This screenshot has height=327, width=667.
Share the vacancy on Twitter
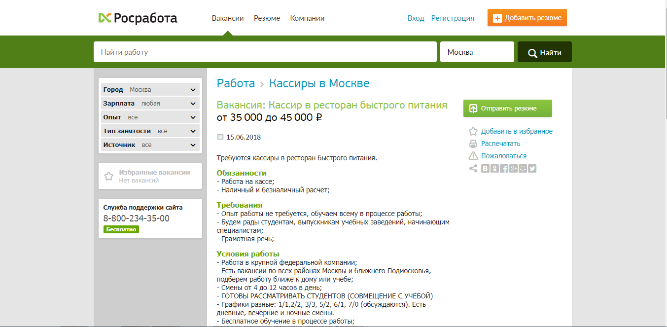[532, 168]
